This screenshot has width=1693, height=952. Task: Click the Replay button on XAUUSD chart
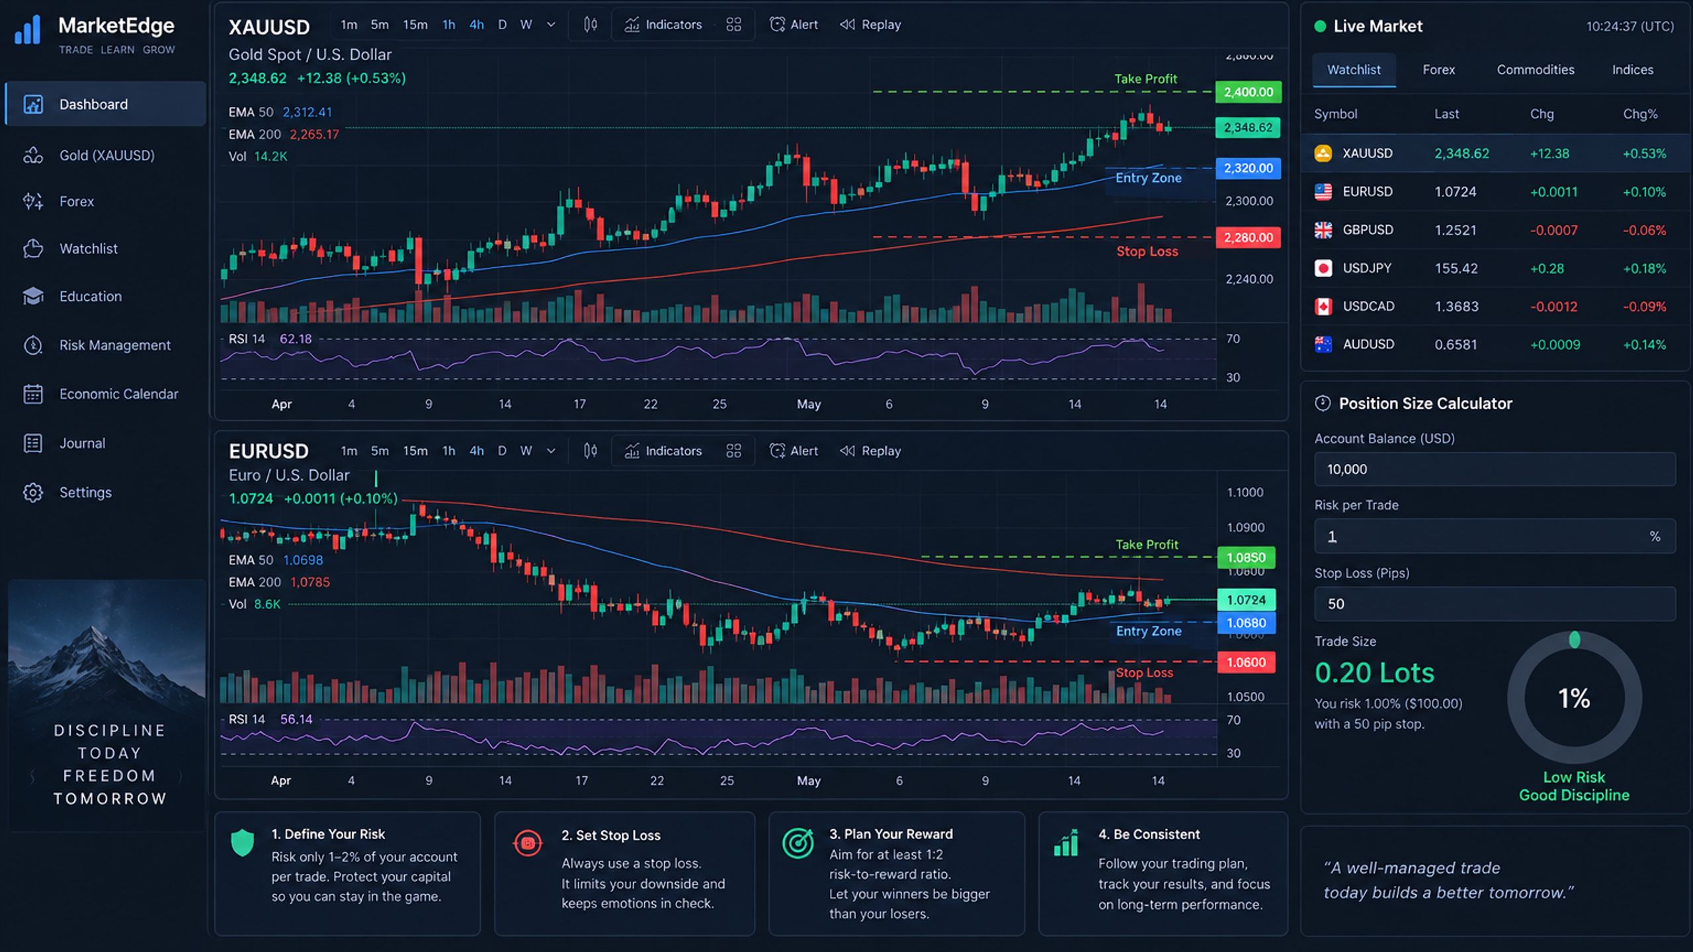(870, 24)
